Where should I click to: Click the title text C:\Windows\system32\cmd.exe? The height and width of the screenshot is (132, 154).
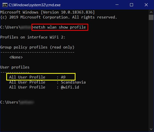click(34, 5)
